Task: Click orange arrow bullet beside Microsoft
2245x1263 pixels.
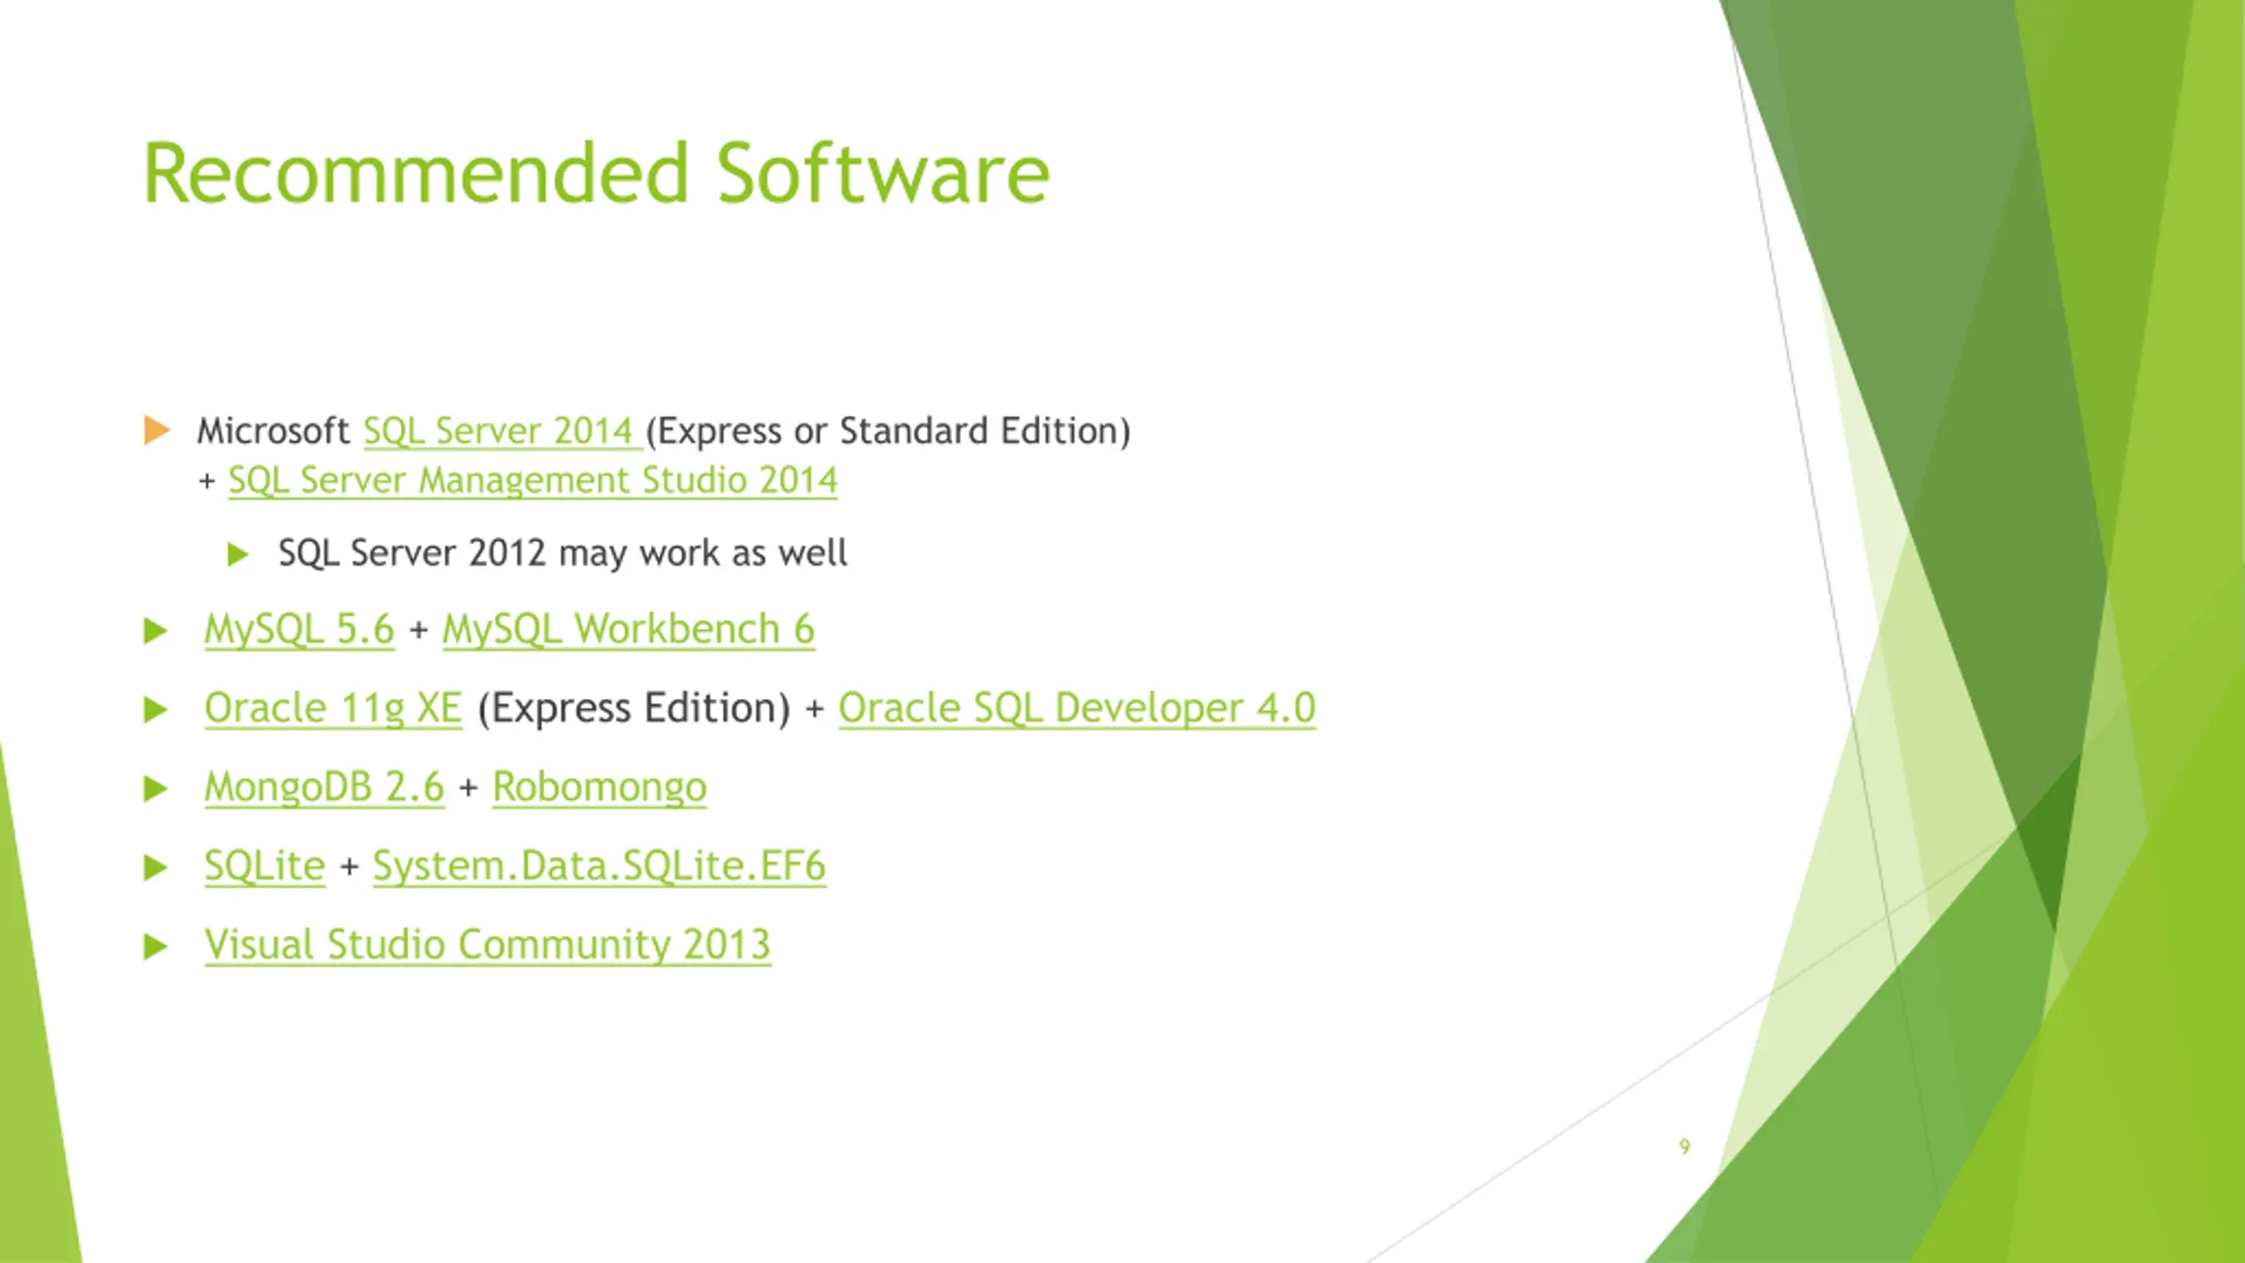Action: (156, 431)
